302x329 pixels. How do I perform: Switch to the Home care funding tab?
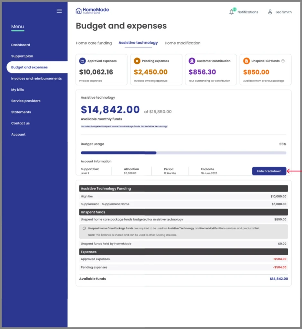click(x=94, y=42)
